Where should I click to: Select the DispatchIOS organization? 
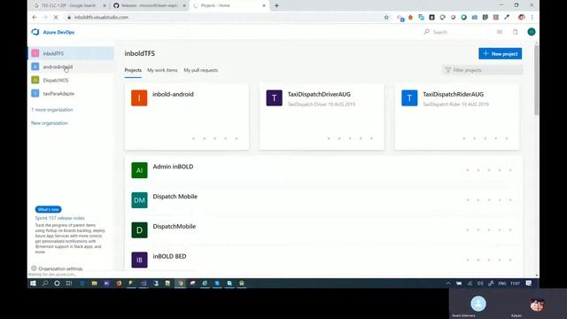click(x=71, y=80)
